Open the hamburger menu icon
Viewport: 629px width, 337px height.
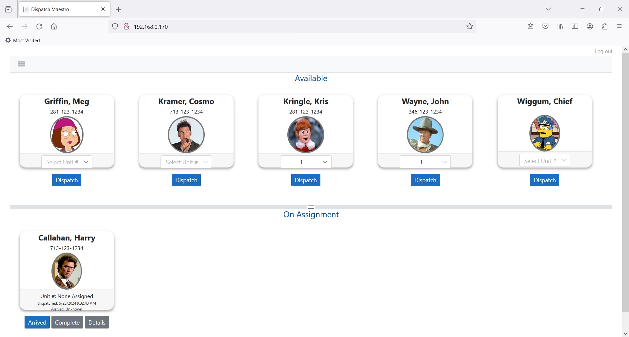tap(21, 64)
